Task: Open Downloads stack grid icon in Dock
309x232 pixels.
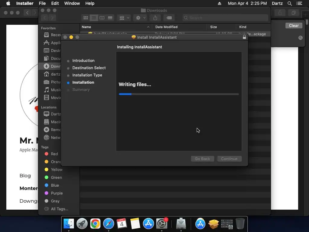Action: pos(227,224)
